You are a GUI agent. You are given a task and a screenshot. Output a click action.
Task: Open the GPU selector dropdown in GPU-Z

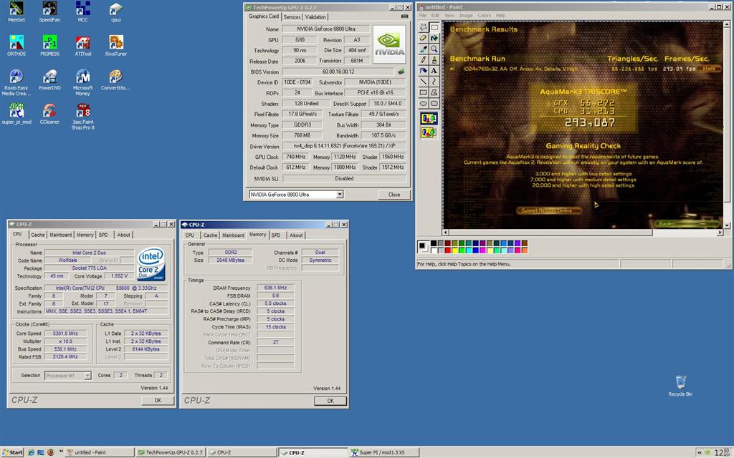pos(340,195)
